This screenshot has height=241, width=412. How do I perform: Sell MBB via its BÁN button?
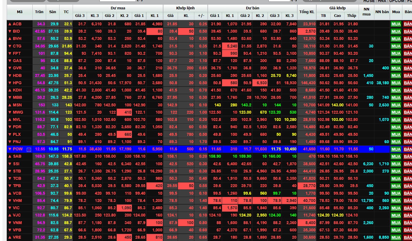tap(408, 98)
